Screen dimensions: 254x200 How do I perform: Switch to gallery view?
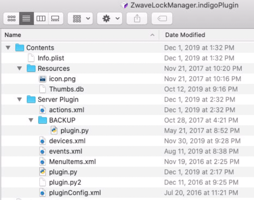click(56, 19)
